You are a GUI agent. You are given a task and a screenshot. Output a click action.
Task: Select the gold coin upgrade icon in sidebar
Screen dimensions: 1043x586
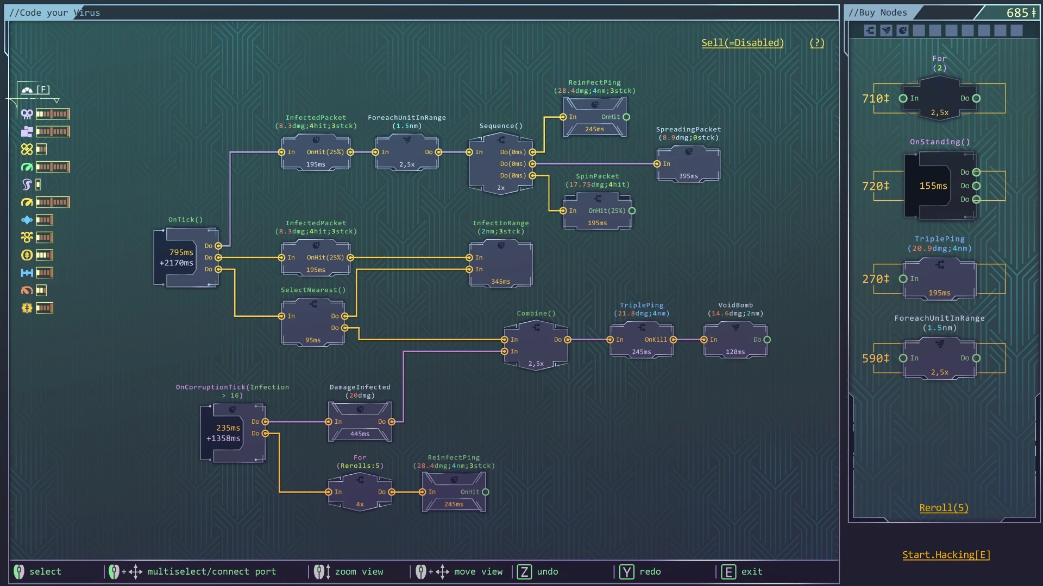(x=26, y=255)
